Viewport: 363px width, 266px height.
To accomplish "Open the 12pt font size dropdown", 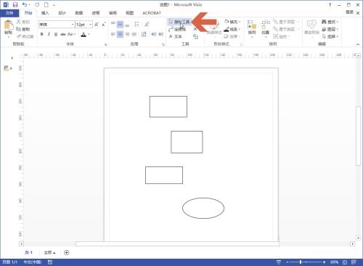I will tap(90, 25).
